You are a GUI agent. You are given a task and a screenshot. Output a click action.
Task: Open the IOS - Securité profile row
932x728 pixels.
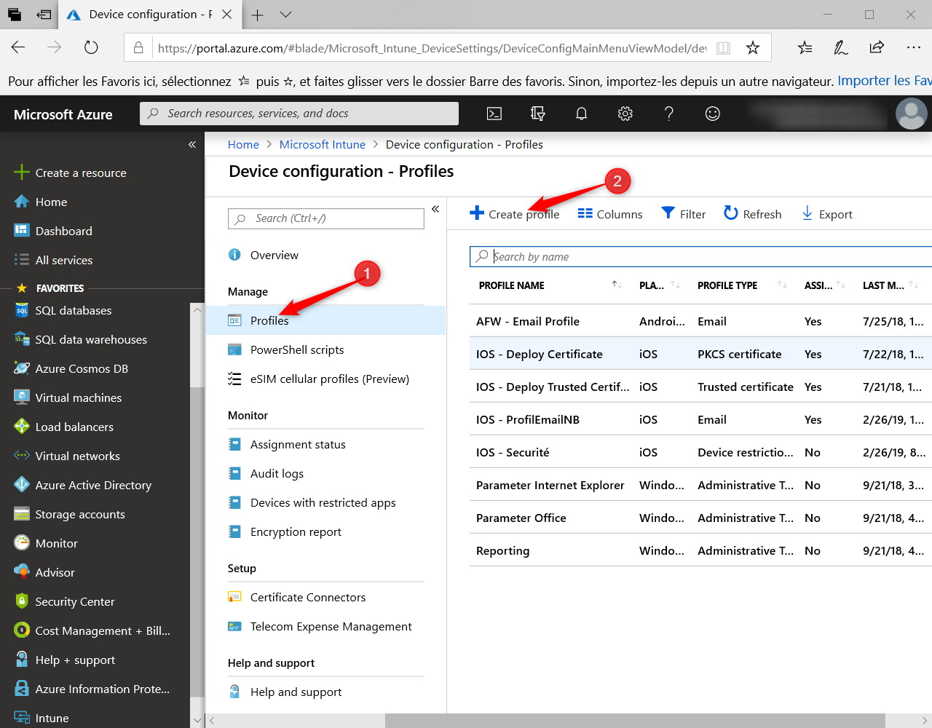pyautogui.click(x=513, y=453)
